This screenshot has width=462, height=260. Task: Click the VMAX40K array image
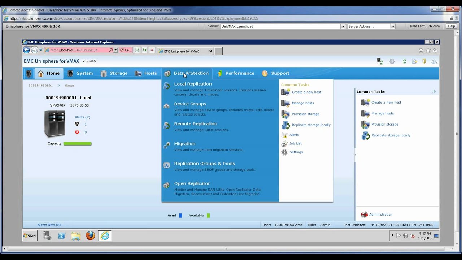(55, 124)
